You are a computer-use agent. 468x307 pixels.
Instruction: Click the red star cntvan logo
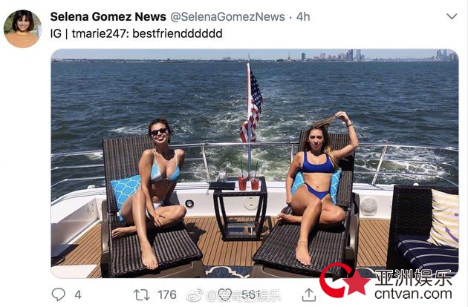click(345, 280)
